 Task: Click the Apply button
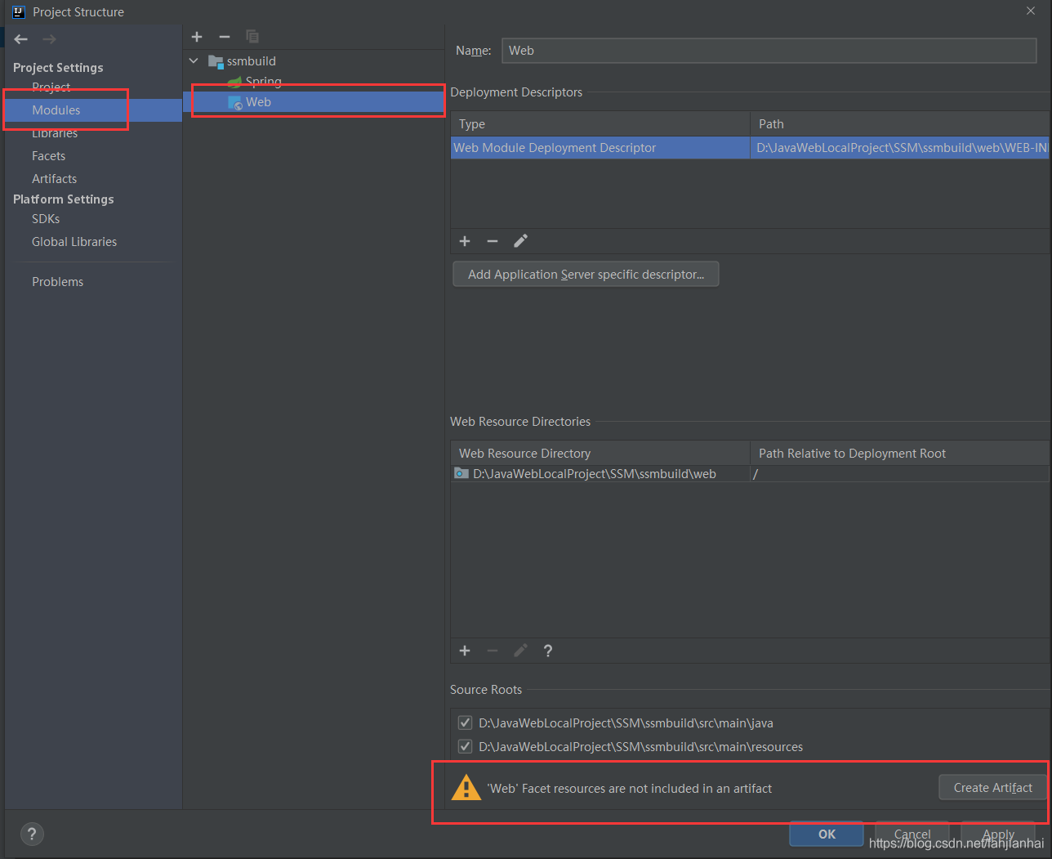tap(998, 834)
